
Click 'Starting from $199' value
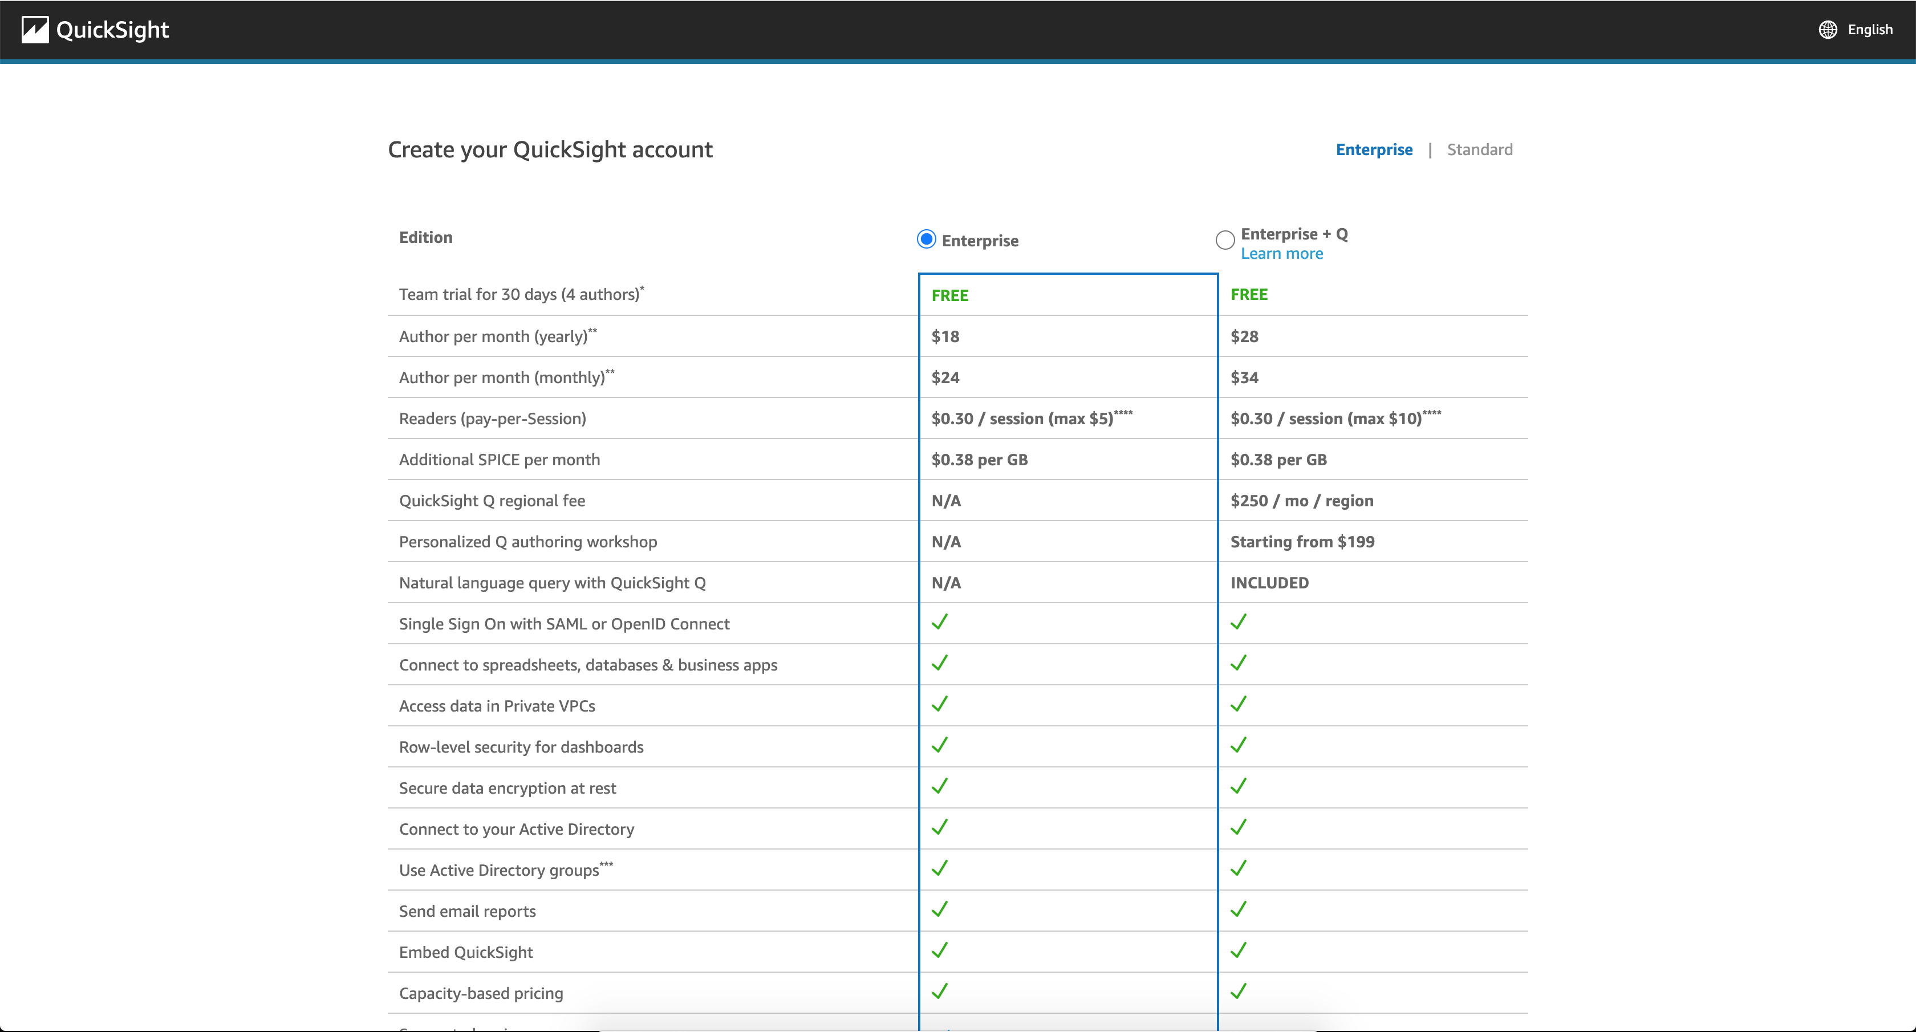pos(1302,541)
